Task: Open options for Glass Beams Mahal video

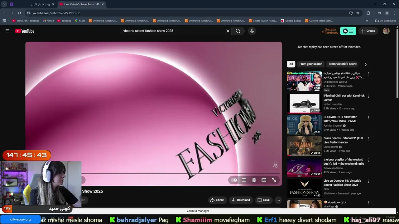Action: 369,139
